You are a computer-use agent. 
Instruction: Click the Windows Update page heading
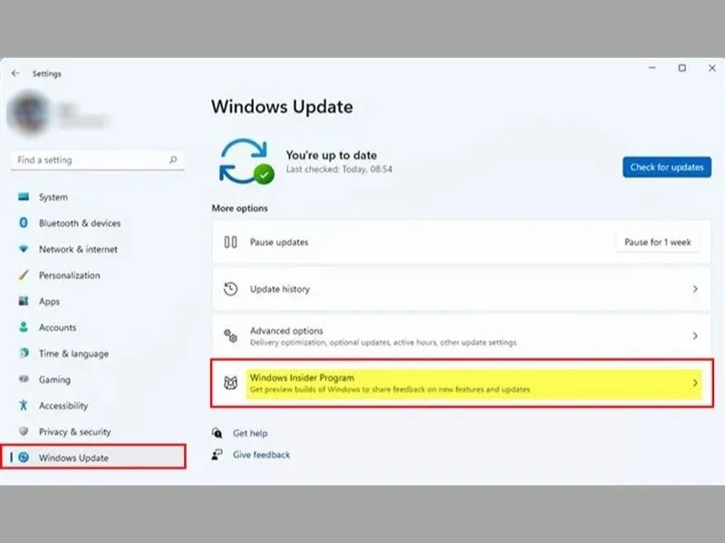coord(282,107)
